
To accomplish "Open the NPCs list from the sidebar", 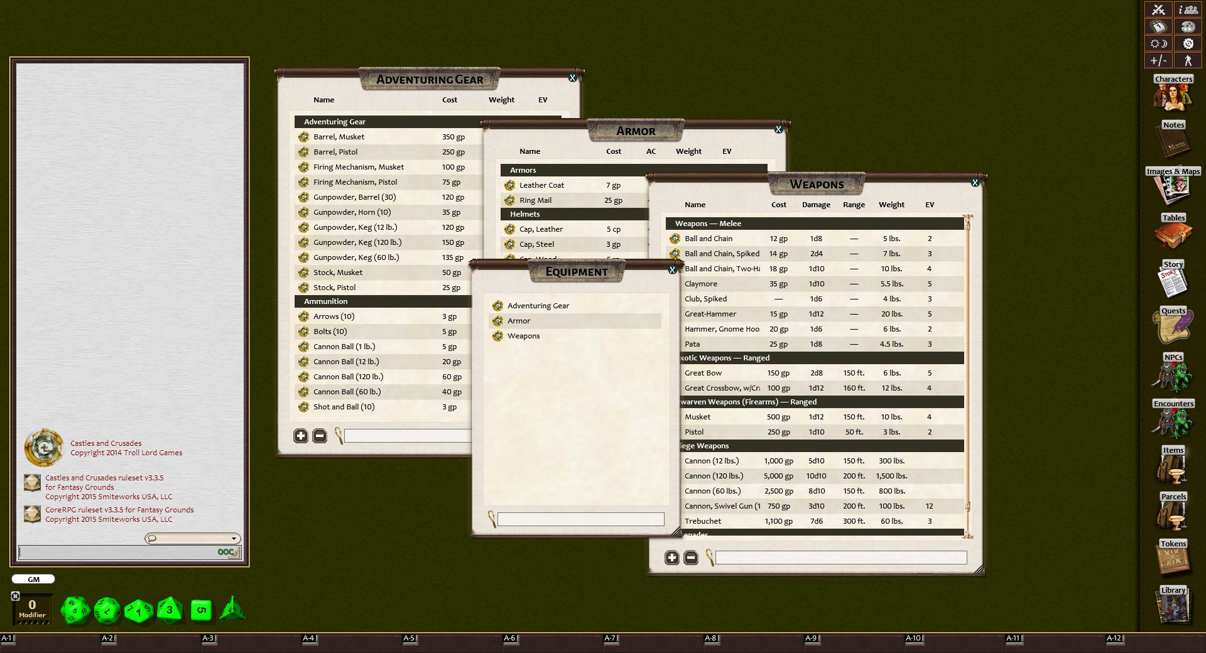I will click(x=1173, y=373).
